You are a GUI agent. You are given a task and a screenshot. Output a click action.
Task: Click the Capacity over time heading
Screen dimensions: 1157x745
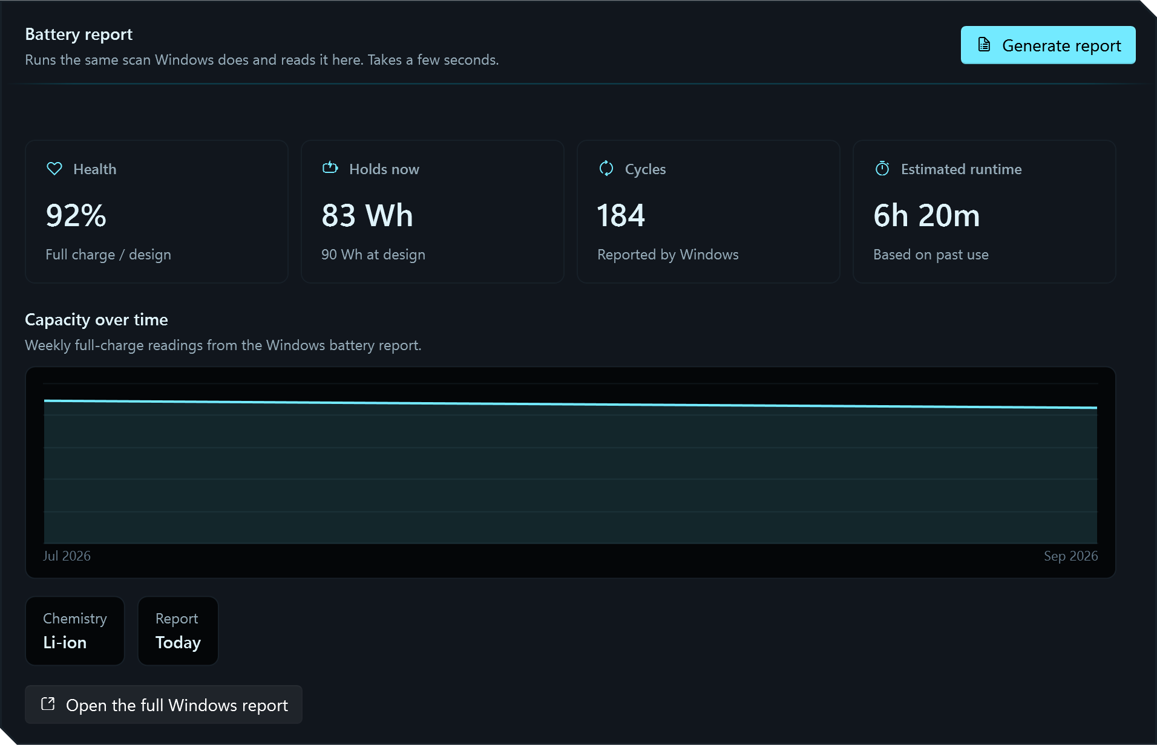96,320
